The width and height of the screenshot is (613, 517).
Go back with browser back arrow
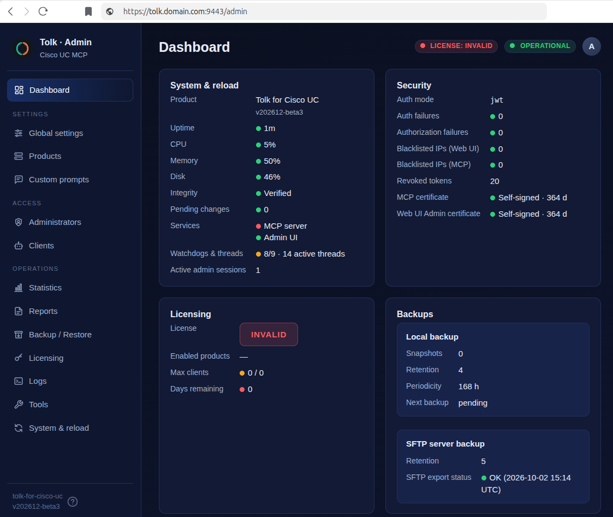(11, 11)
